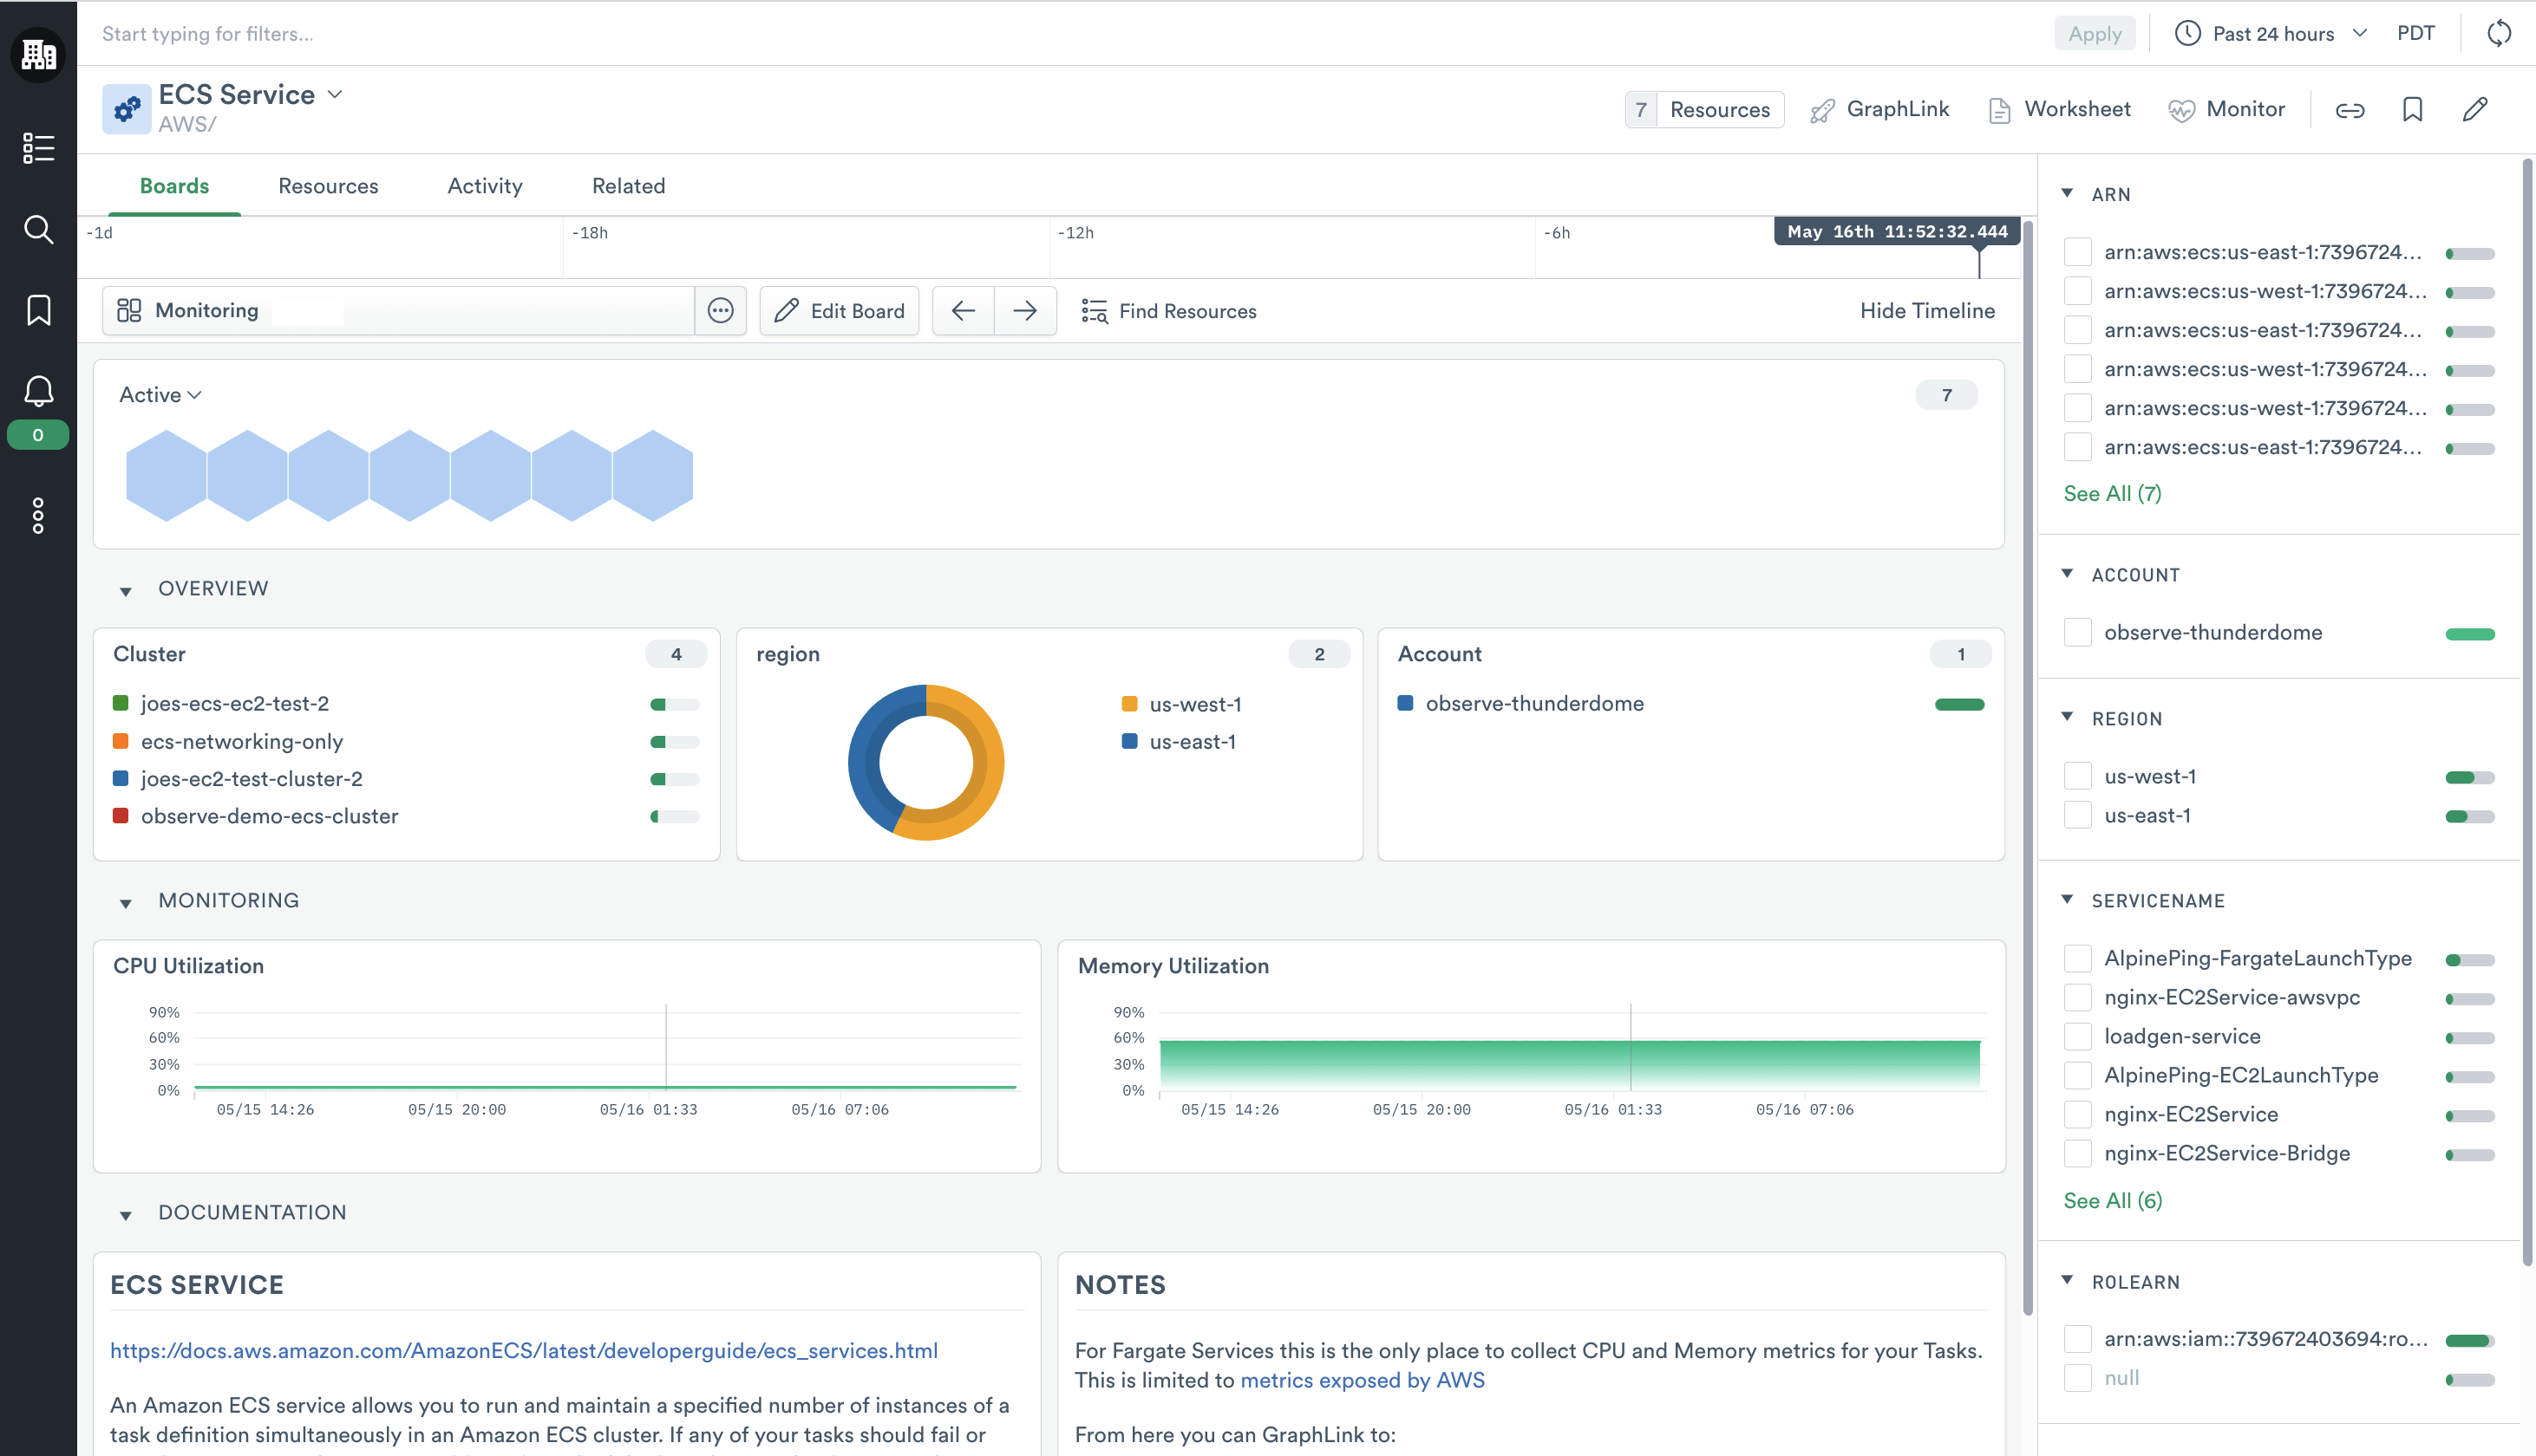
Task: Click See All (7) ARN resources
Action: [2111, 492]
